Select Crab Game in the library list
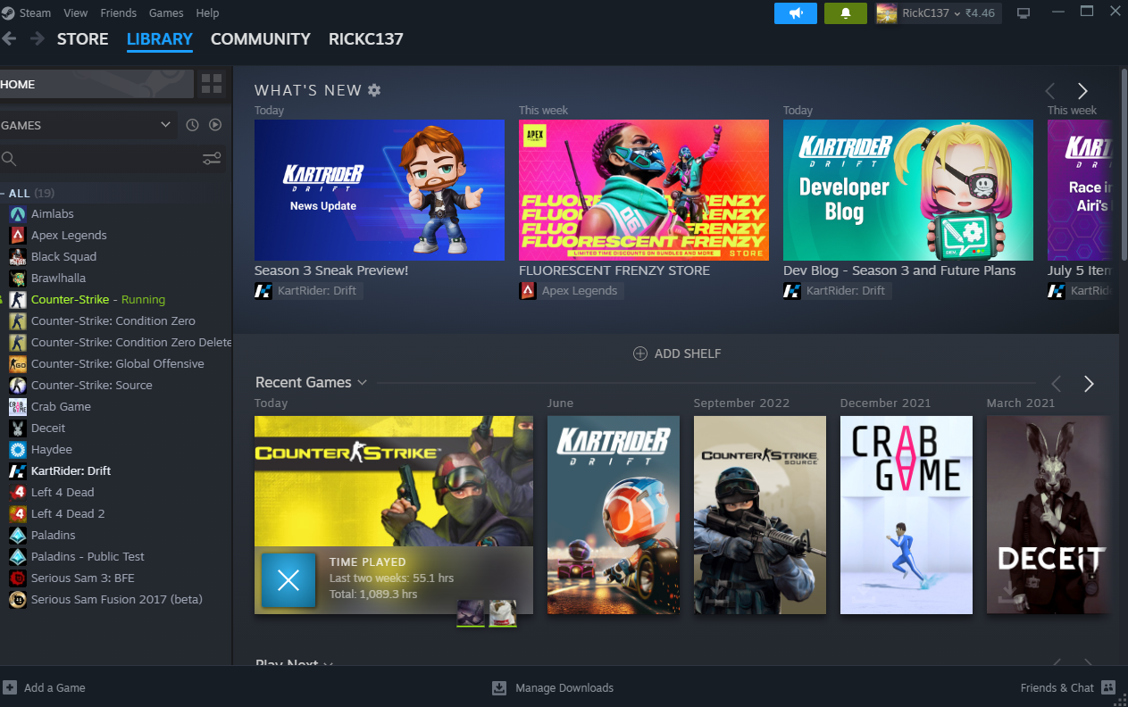Viewport: 1128px width, 707px height. (x=61, y=406)
